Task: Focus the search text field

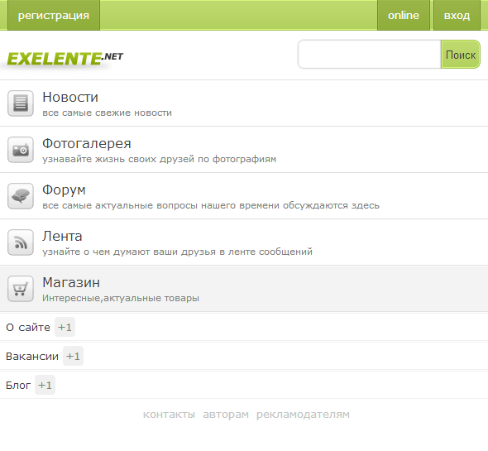Action: point(370,55)
